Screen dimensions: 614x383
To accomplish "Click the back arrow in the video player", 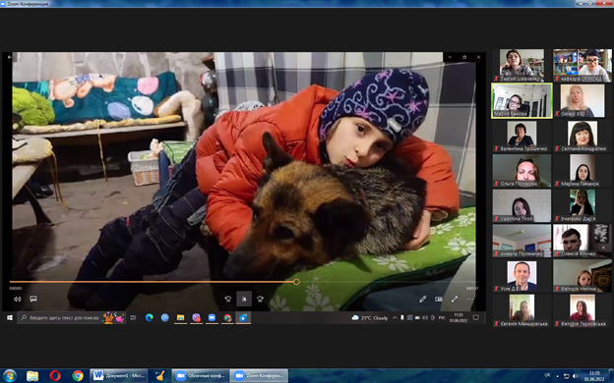I will 10,57.
